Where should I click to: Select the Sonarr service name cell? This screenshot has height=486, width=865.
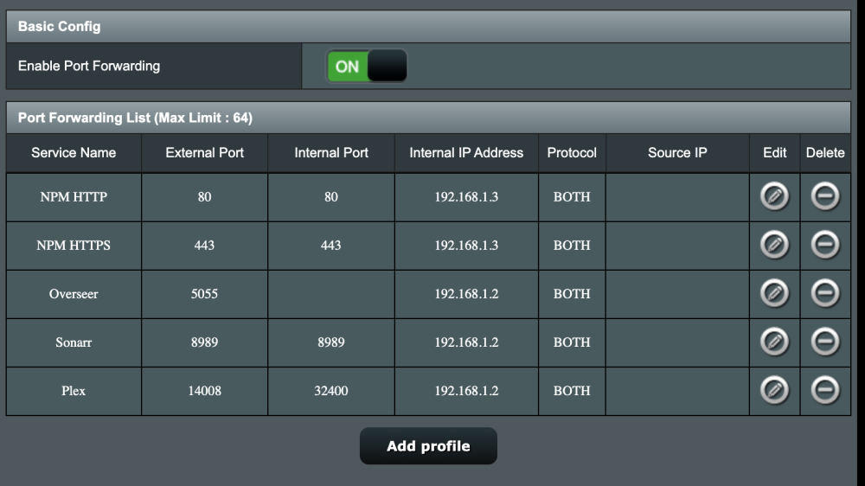pos(74,342)
